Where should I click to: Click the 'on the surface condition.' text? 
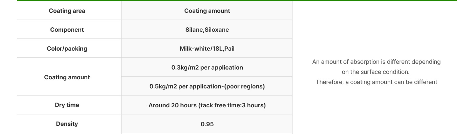[376, 72]
